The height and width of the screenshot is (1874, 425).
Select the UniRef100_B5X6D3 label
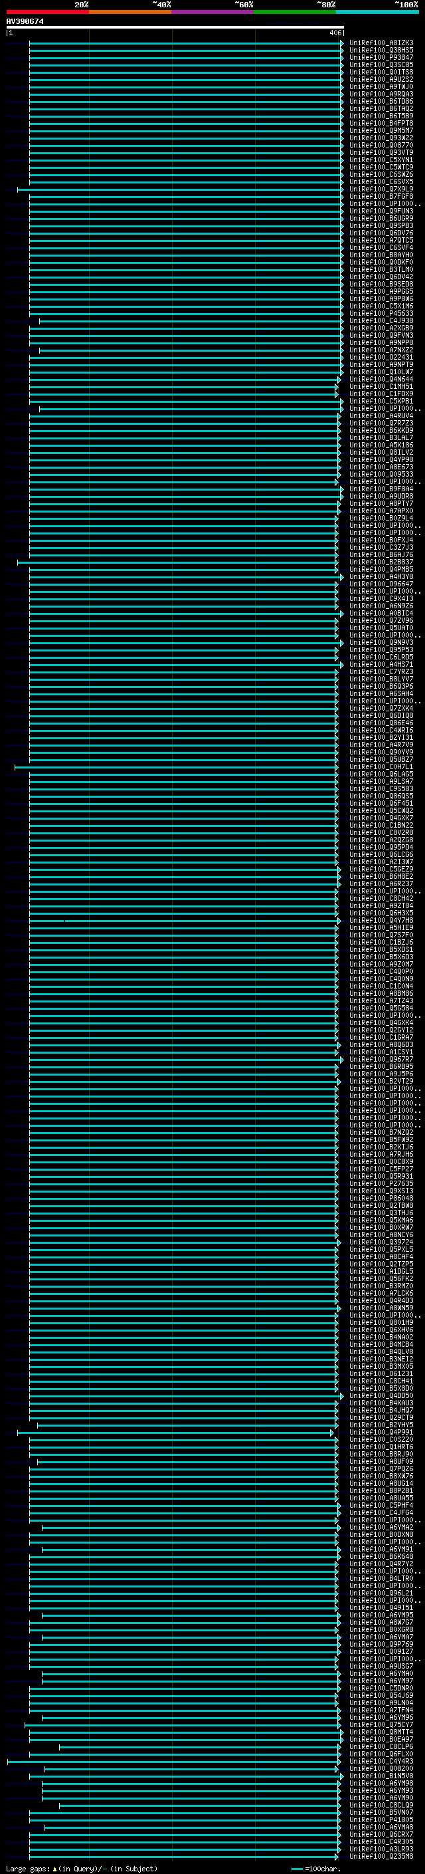(x=381, y=957)
